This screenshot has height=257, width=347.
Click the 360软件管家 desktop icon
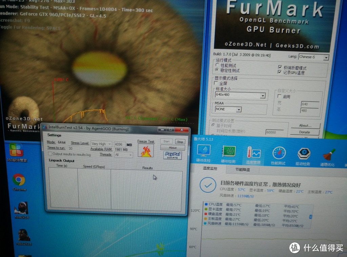[16, 152]
